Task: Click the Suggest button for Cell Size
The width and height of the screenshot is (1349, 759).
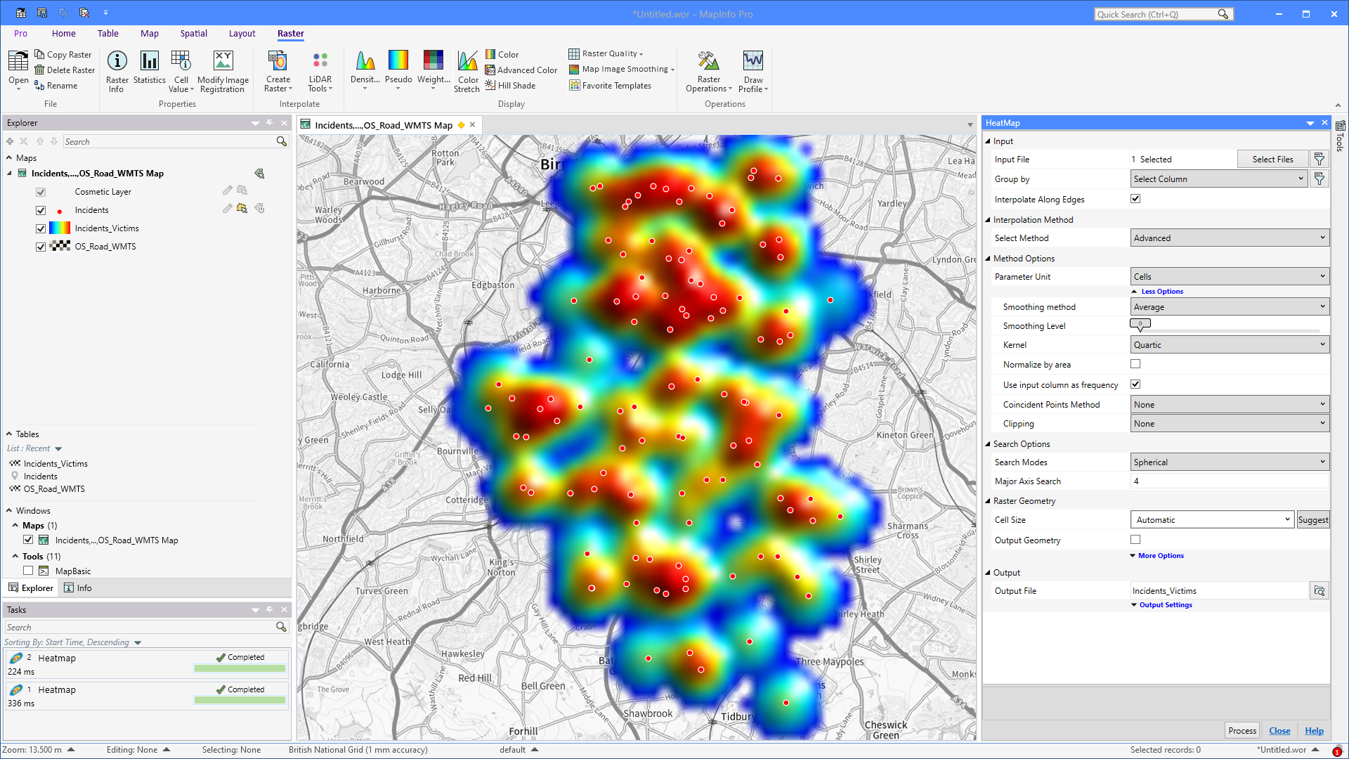Action: (1312, 519)
